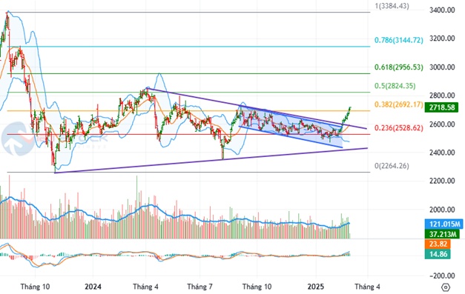
Task: Click the current price label 2718.58
Action: point(441,107)
